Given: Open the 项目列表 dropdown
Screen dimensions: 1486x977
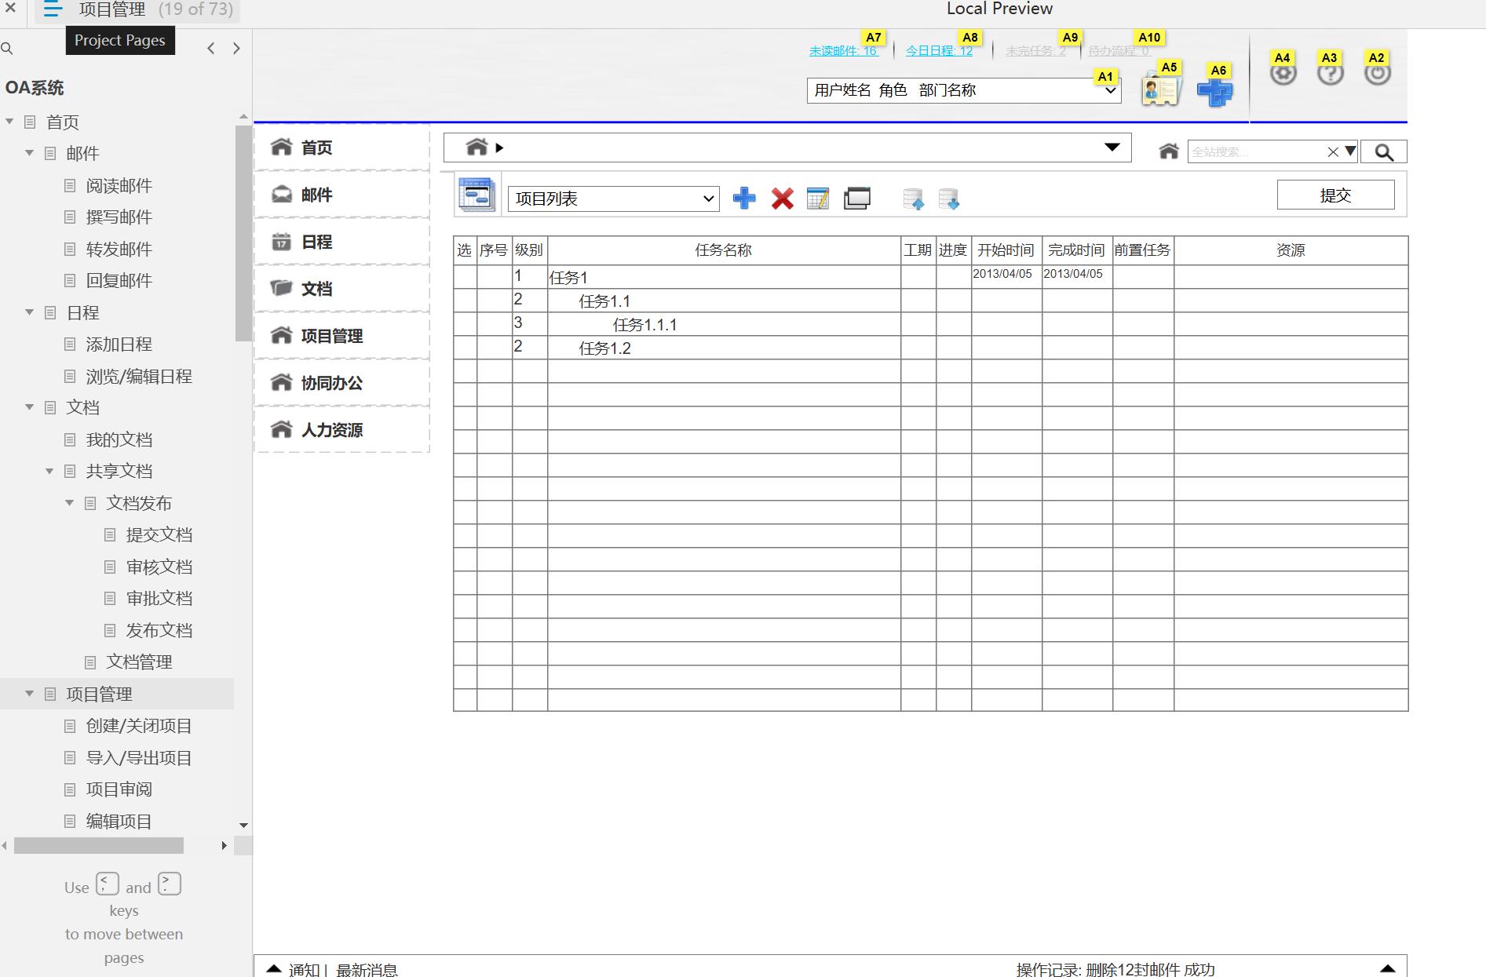Looking at the screenshot, I should click(x=614, y=199).
